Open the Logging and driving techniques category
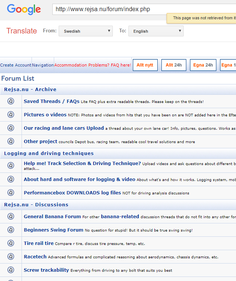The width and height of the screenshot is (236, 281). point(49,154)
